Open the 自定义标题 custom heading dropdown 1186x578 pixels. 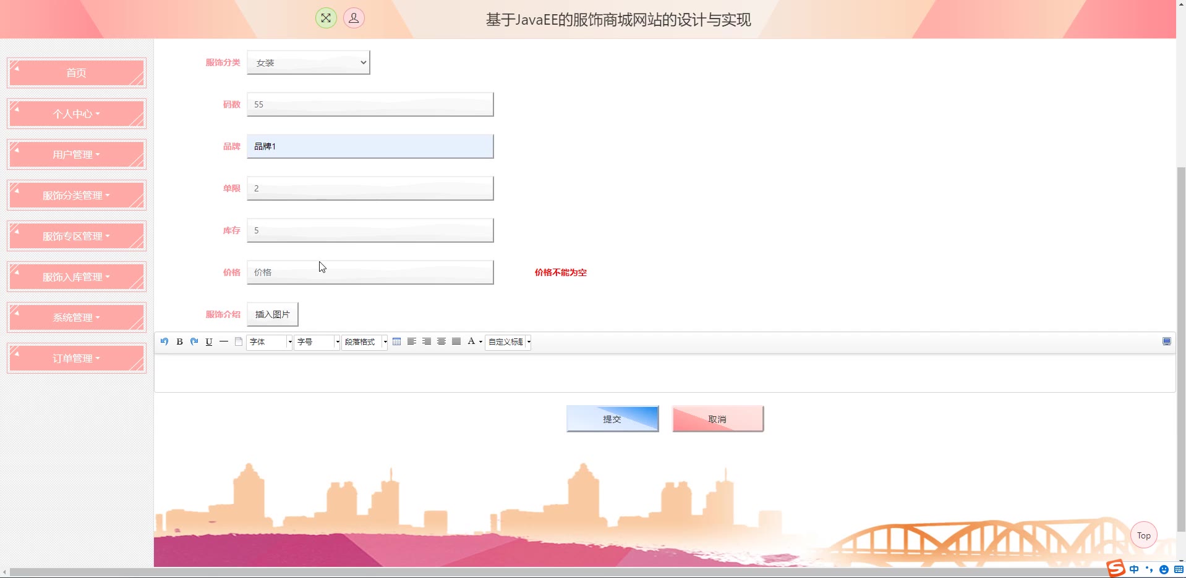coord(508,341)
